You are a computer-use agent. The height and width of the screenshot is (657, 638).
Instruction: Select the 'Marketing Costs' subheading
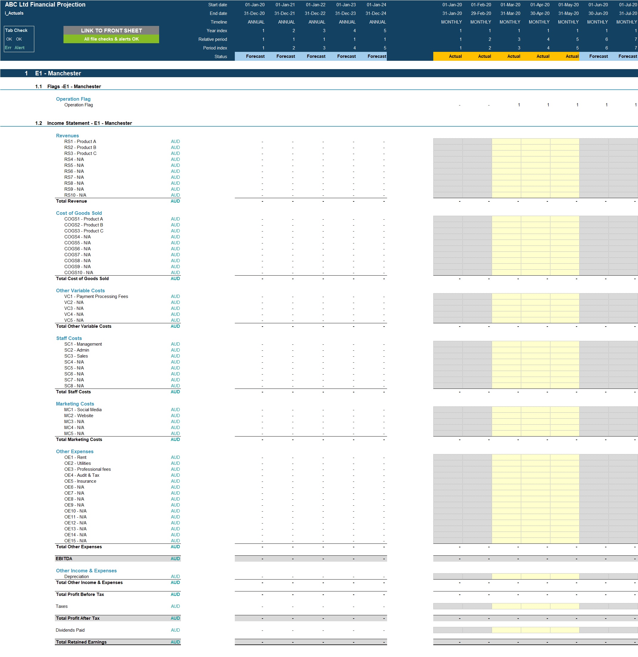pyautogui.click(x=75, y=403)
